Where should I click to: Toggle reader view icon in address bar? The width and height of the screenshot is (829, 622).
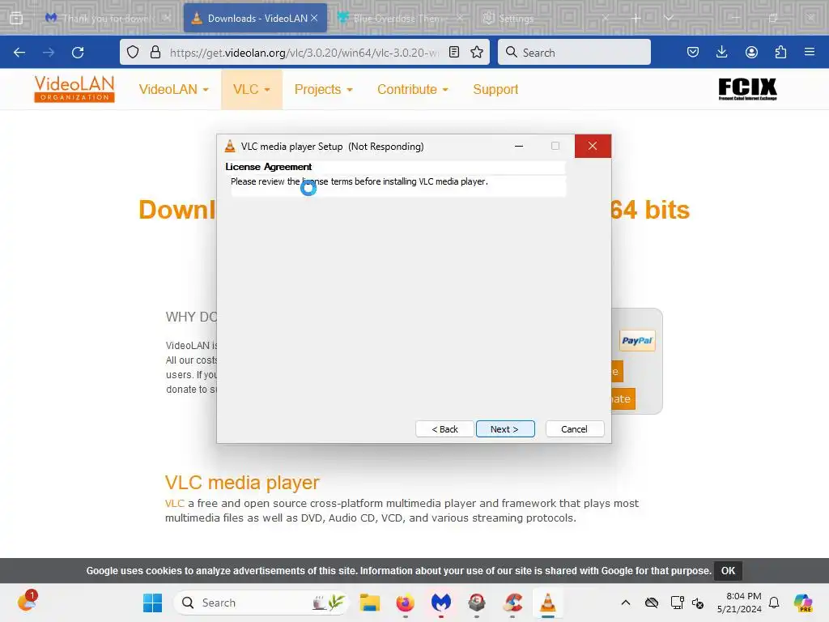[453, 52]
